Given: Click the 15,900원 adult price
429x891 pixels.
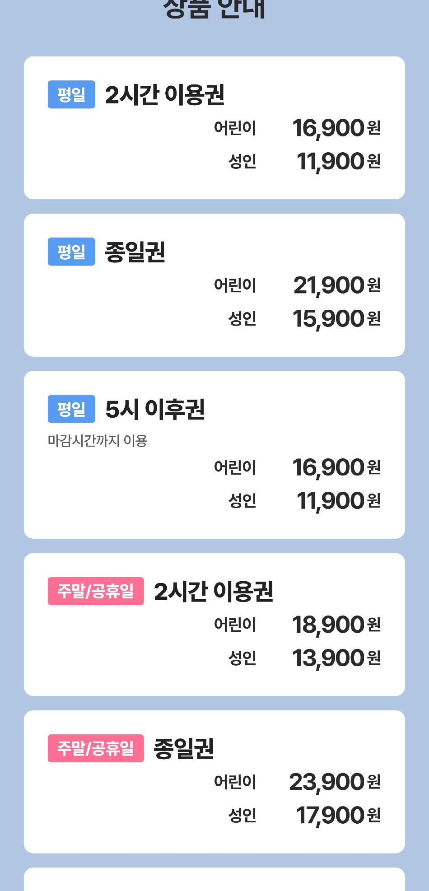Looking at the screenshot, I should pos(336,318).
